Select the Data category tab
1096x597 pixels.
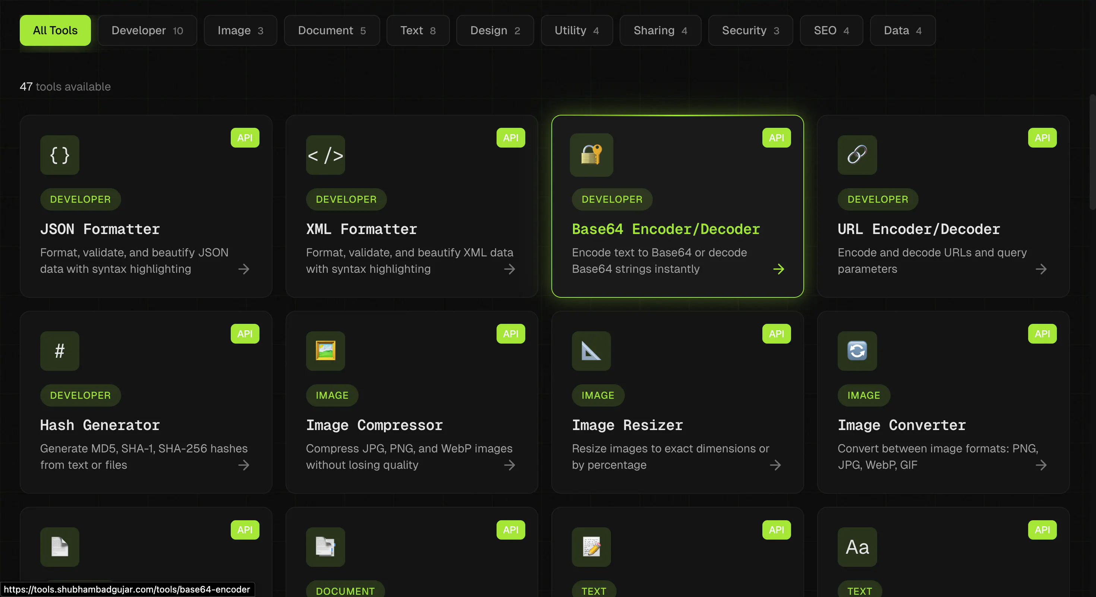pos(903,31)
